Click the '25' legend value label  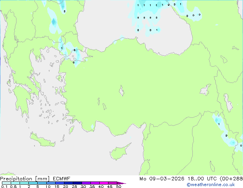[x=74, y=186]
